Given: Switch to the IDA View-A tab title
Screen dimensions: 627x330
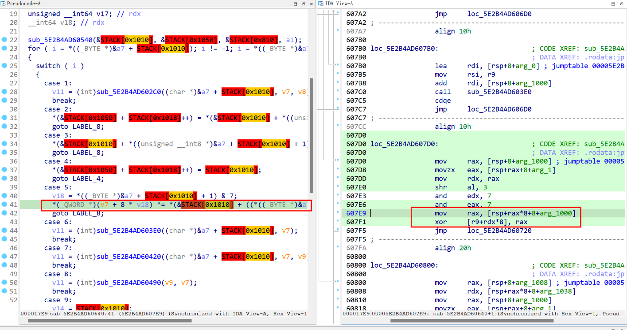Looking at the screenshot, I should [x=339, y=4].
